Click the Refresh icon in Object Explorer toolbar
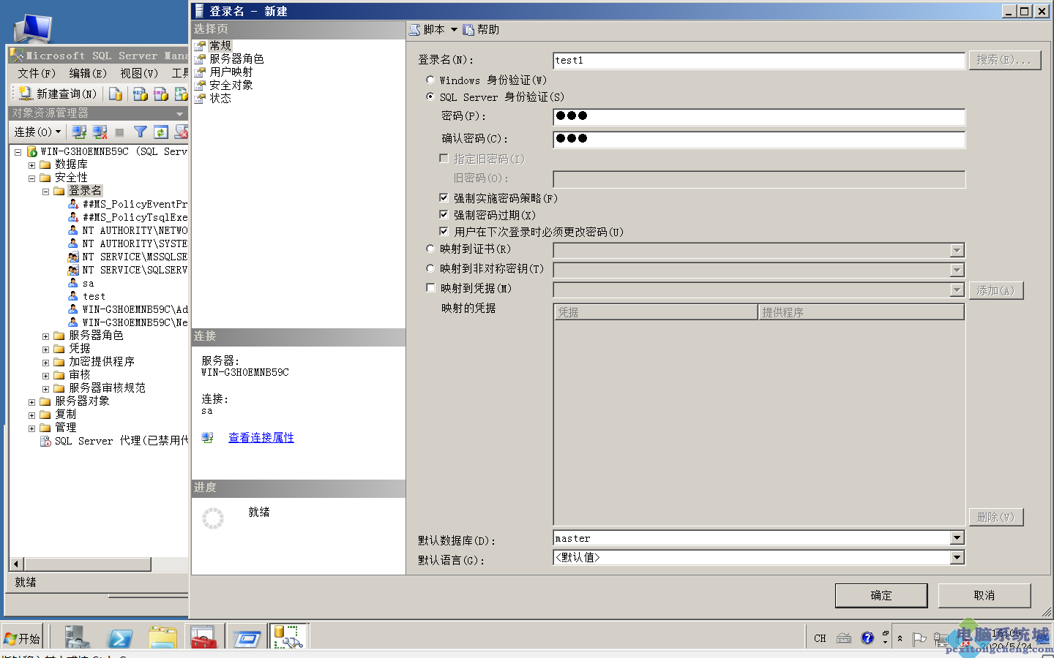This screenshot has width=1054, height=658. (x=160, y=132)
